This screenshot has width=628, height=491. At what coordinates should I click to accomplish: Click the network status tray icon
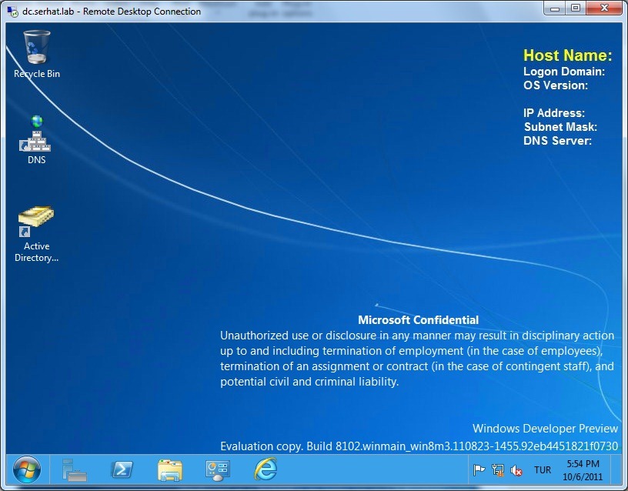[x=498, y=469]
